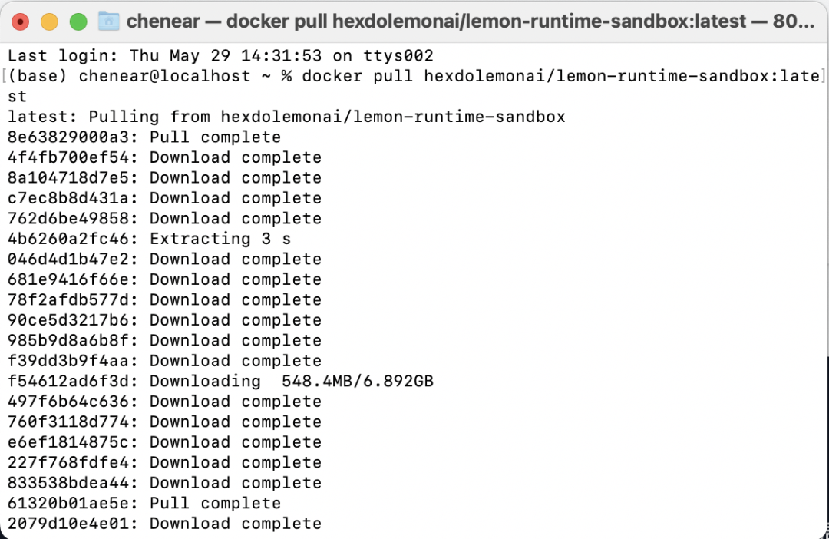Click the docker pull command text at the prompt
This screenshot has height=539, width=829.
click(561, 76)
